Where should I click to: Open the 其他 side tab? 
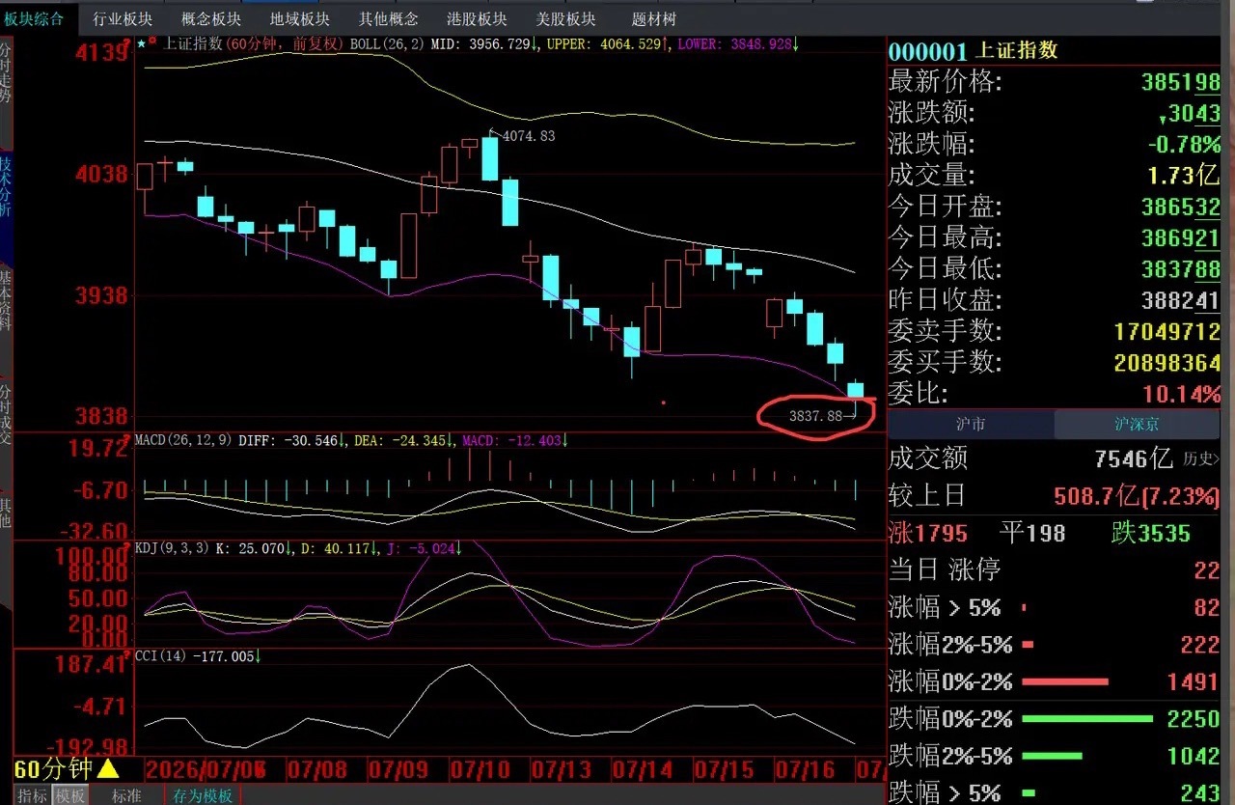pyautogui.click(x=6, y=513)
